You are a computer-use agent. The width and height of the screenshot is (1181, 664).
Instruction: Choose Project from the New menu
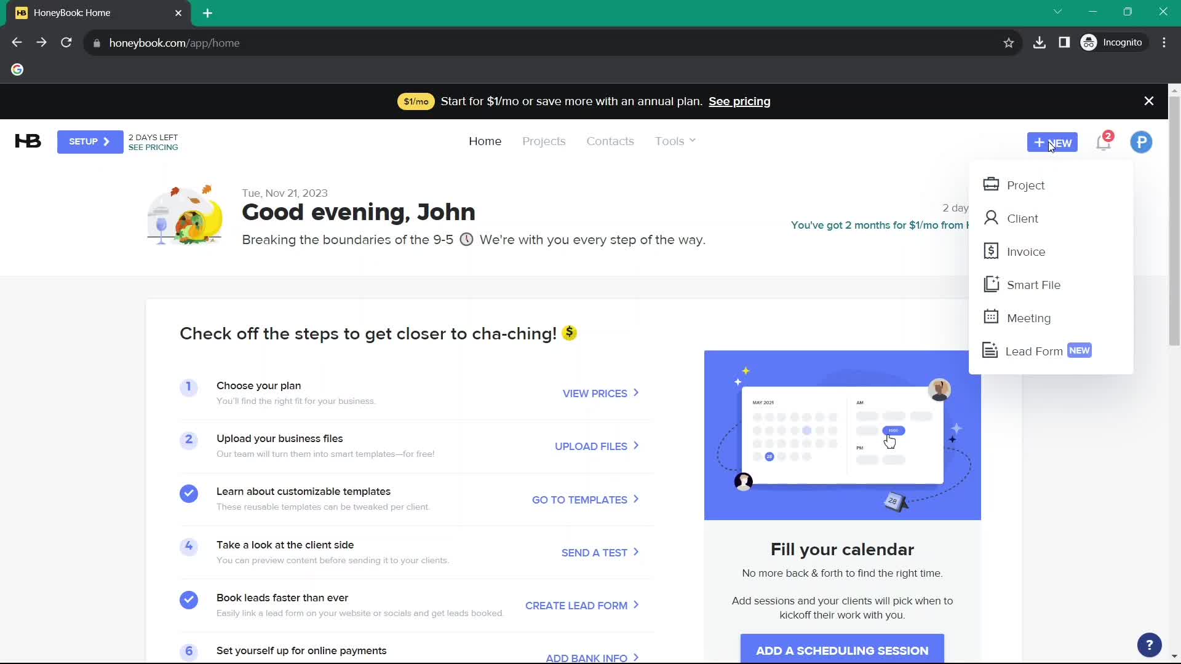point(1051,185)
